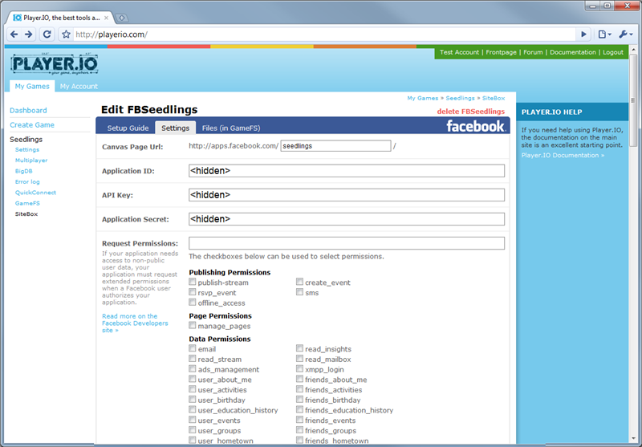Click the facebook logo in header
Viewport: 642px width, 447px height.
coord(476,126)
